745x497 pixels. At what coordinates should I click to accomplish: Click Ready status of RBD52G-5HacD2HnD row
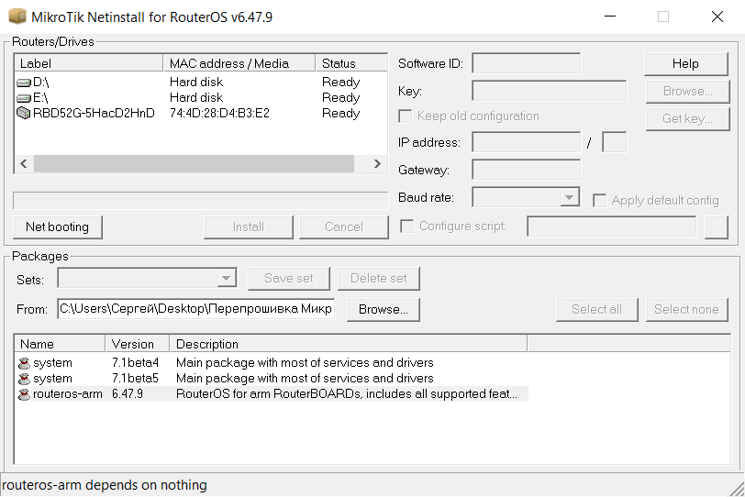pos(340,114)
